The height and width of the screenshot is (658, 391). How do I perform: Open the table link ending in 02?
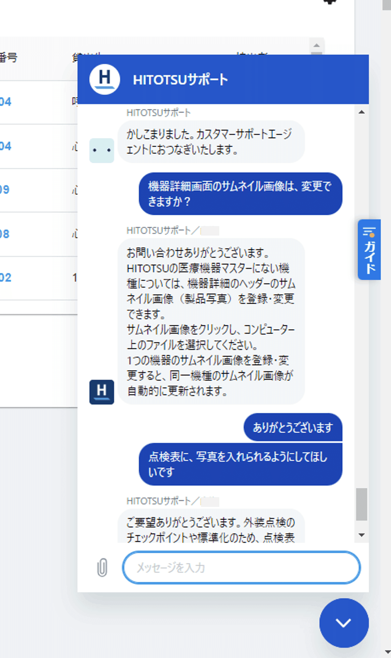6,278
